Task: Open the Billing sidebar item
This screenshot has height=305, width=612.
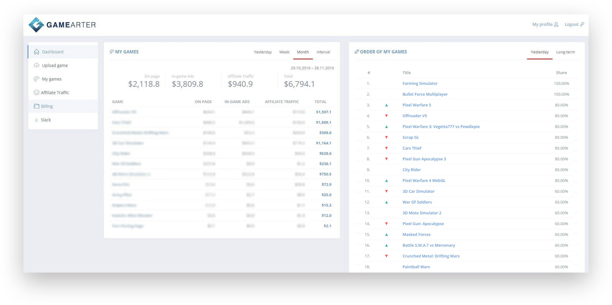Action: (x=63, y=106)
